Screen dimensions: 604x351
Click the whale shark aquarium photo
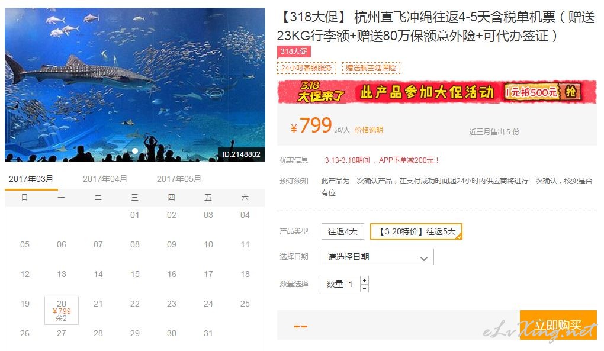(135, 85)
